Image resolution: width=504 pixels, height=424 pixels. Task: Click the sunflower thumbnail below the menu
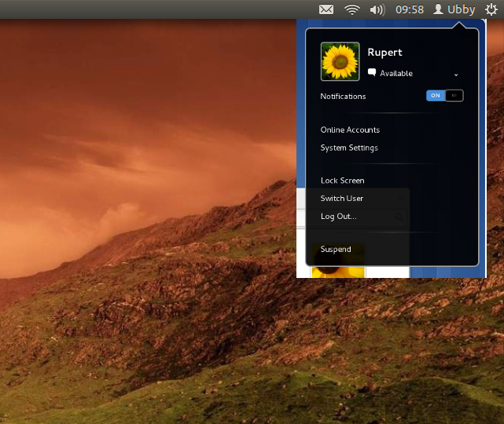coord(338,272)
